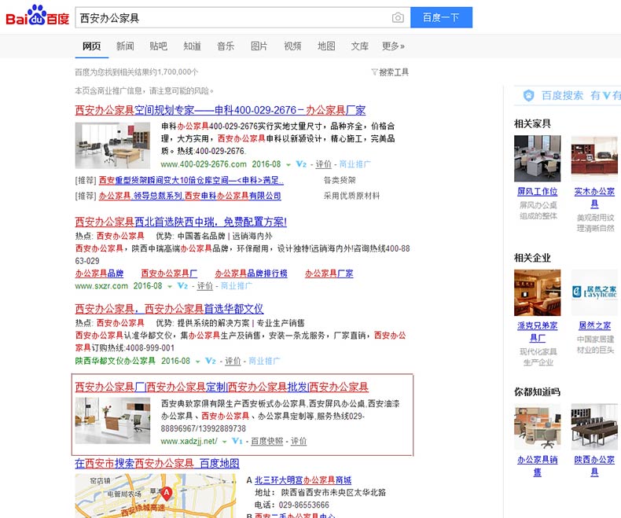621x518 pixels.
Task: Click 评价 on the 华都文仪 result
Action: coord(233,361)
